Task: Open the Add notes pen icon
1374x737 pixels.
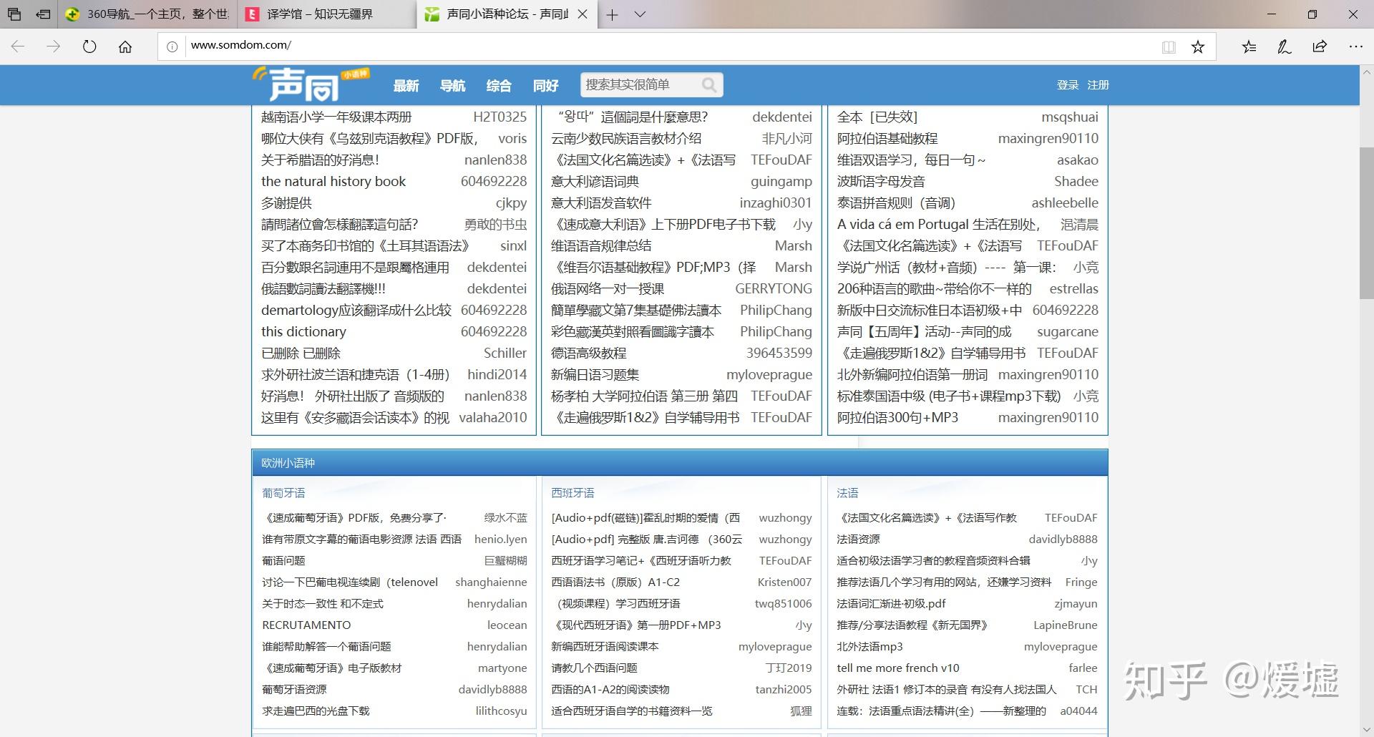Action: (1285, 47)
